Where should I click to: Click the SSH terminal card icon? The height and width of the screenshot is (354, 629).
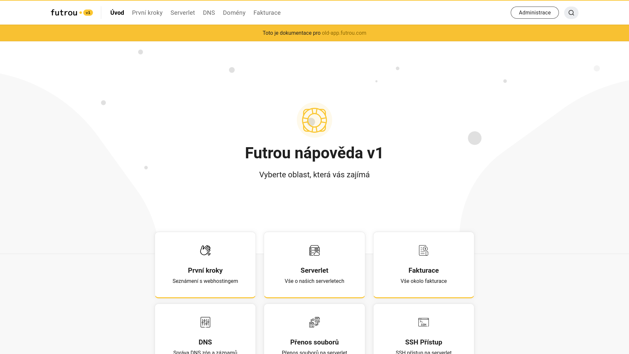click(424, 322)
